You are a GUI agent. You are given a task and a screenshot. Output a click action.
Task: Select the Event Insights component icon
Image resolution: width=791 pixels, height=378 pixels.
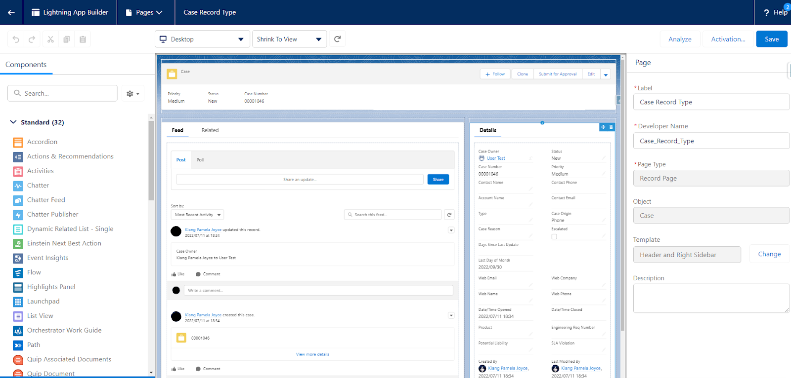tap(18, 258)
